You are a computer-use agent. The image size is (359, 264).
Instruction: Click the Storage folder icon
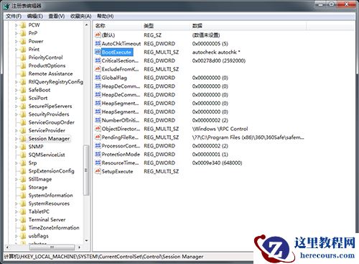pyautogui.click(x=23, y=187)
